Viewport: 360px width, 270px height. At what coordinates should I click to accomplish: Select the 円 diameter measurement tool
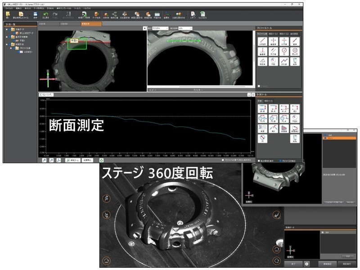(262, 139)
